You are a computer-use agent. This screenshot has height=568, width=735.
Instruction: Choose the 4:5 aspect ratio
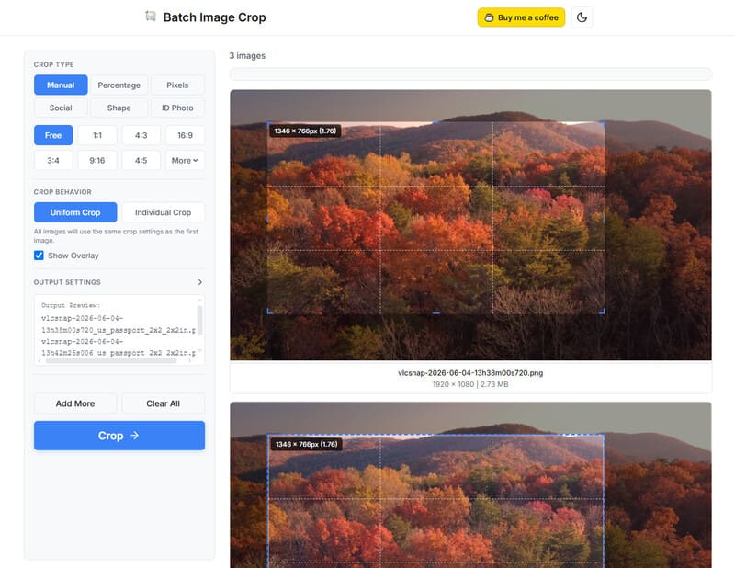coord(141,161)
